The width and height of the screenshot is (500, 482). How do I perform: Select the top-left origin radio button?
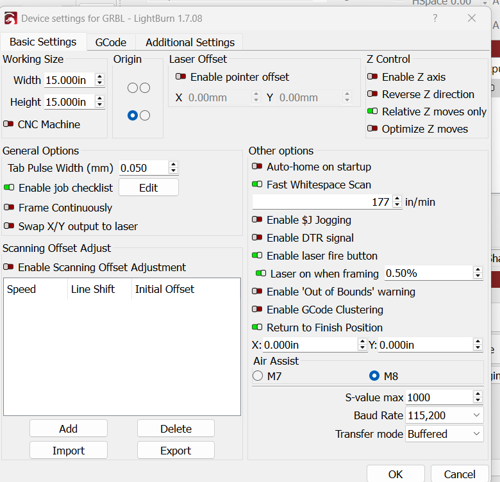[133, 88]
